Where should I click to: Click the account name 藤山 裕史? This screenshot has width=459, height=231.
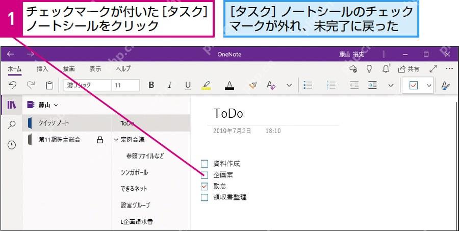(x=351, y=54)
